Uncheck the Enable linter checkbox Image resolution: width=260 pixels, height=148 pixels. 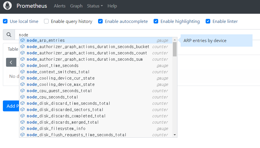[x=208, y=21]
